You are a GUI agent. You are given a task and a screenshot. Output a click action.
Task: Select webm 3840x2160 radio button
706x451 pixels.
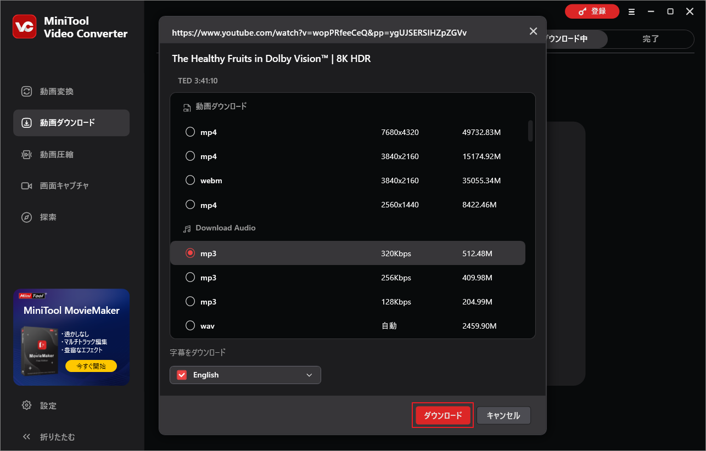190,180
